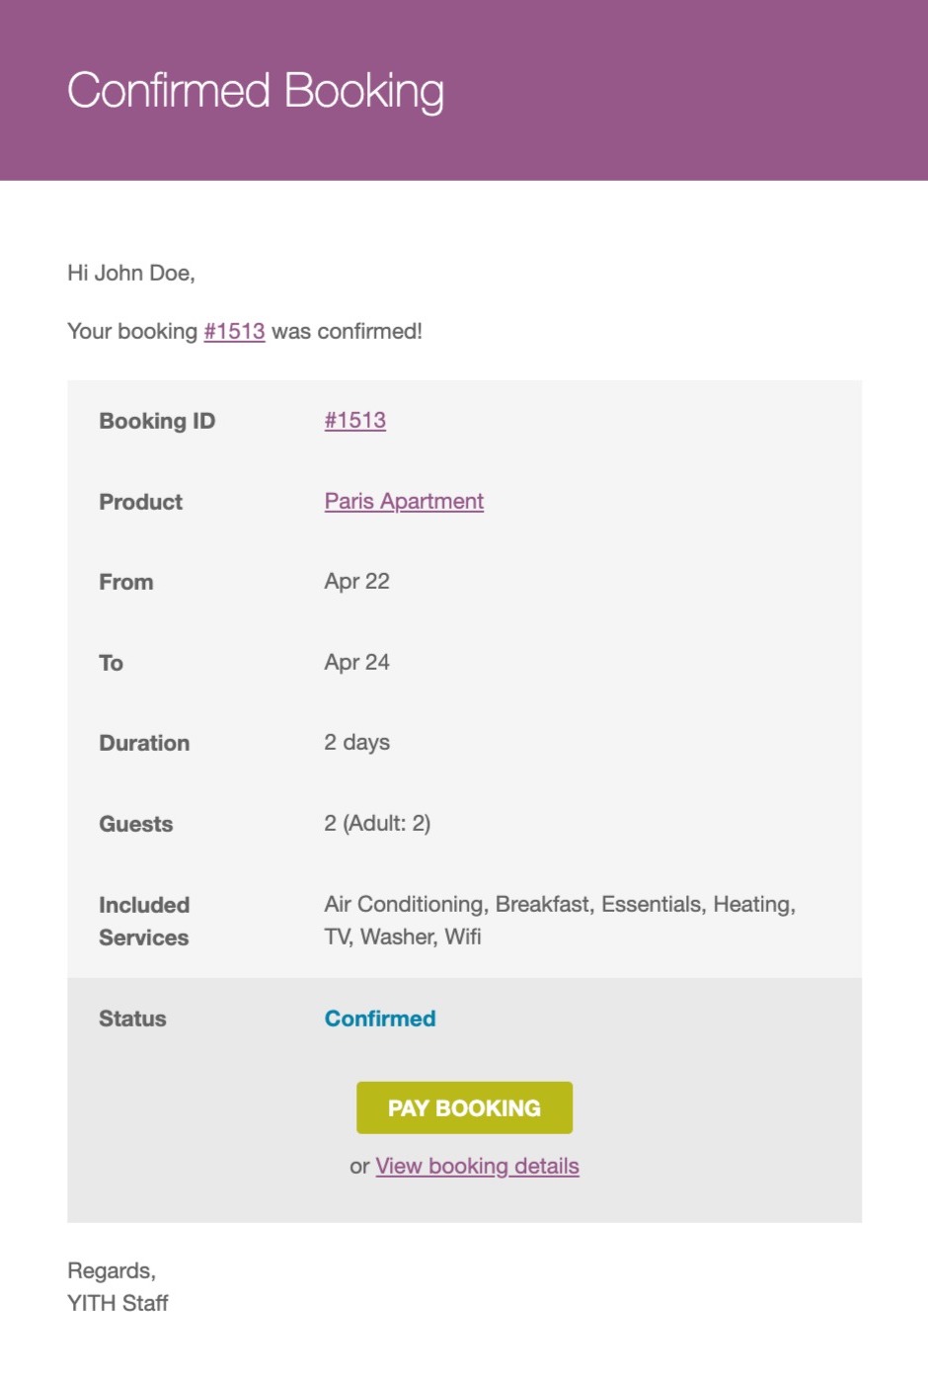Click the Product row label
The image size is (928, 1387).
pos(140,502)
